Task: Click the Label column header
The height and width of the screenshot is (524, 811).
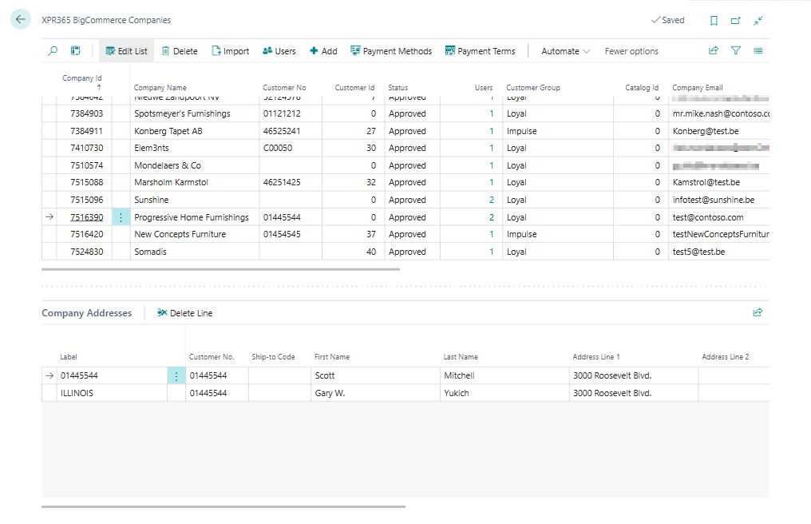Action: [x=69, y=357]
